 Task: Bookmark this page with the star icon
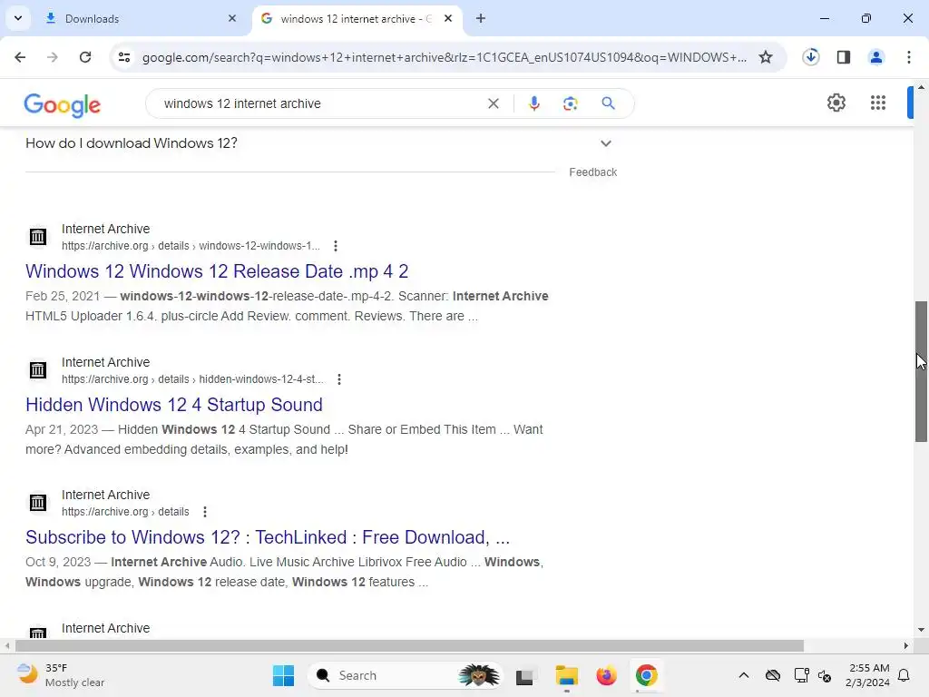[766, 57]
